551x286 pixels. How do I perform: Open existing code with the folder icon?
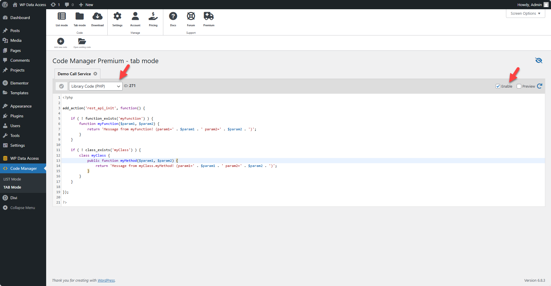(82, 41)
